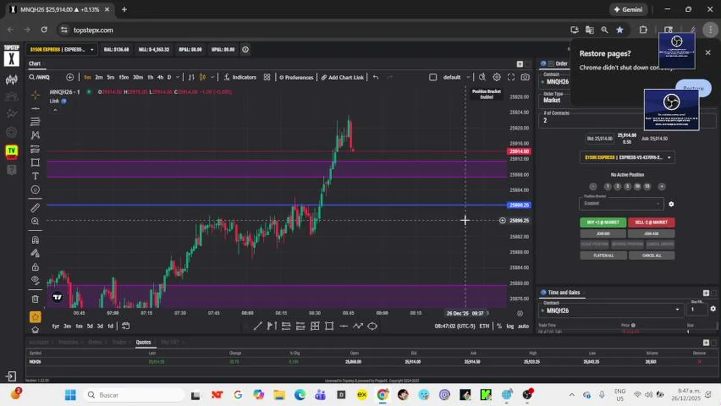Select the Chart tab

pos(35,64)
